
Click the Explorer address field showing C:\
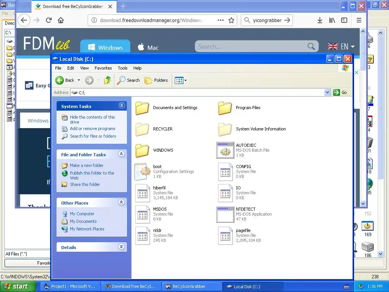198,92
